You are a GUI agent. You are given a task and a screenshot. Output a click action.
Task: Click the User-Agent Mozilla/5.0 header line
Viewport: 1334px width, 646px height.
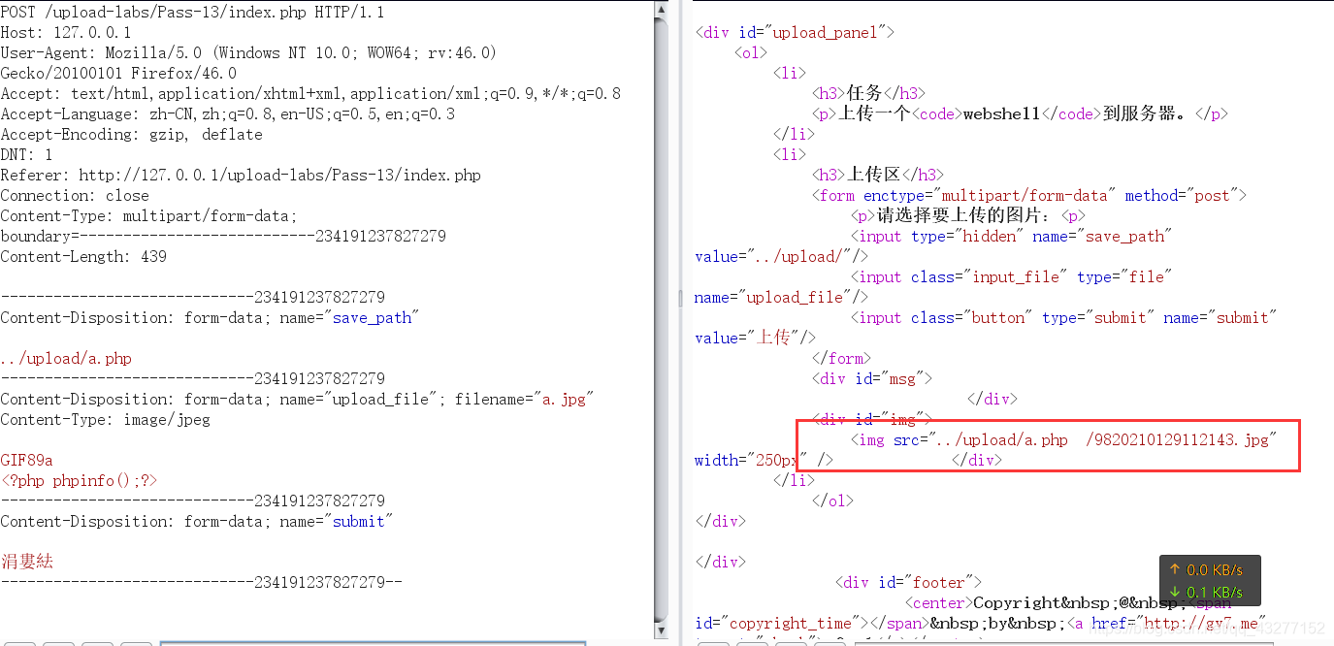[x=248, y=53]
